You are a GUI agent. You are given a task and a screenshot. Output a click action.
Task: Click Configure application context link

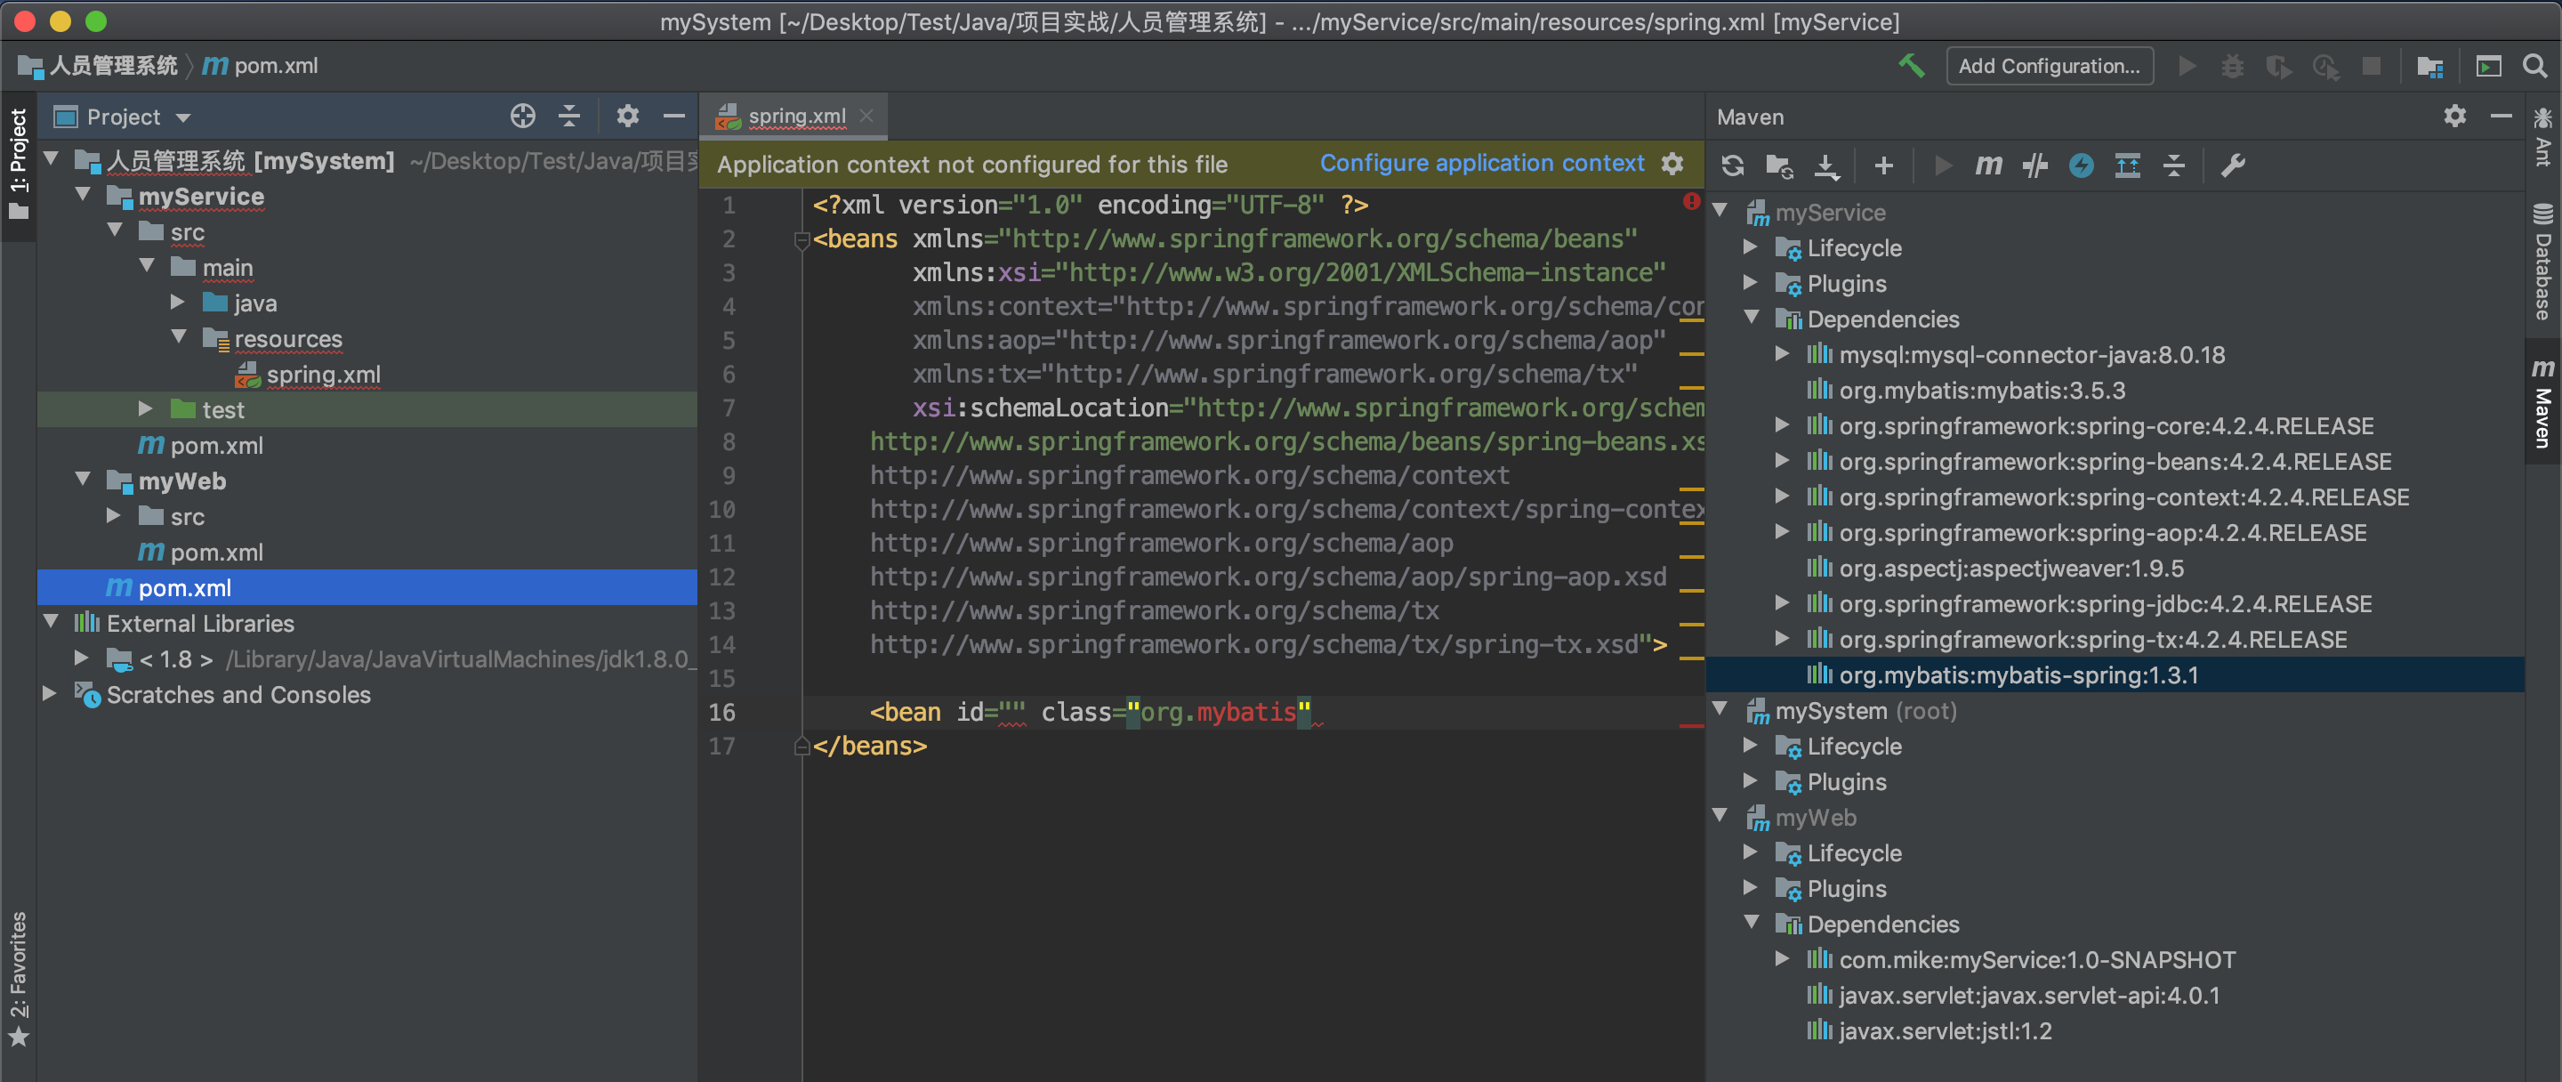point(1482,163)
